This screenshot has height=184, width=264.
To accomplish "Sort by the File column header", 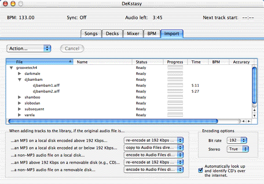I will 40,62.
